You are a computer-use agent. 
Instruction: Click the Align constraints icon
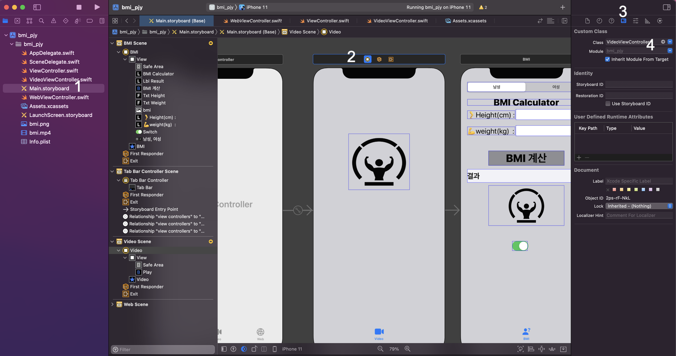pyautogui.click(x=531, y=349)
